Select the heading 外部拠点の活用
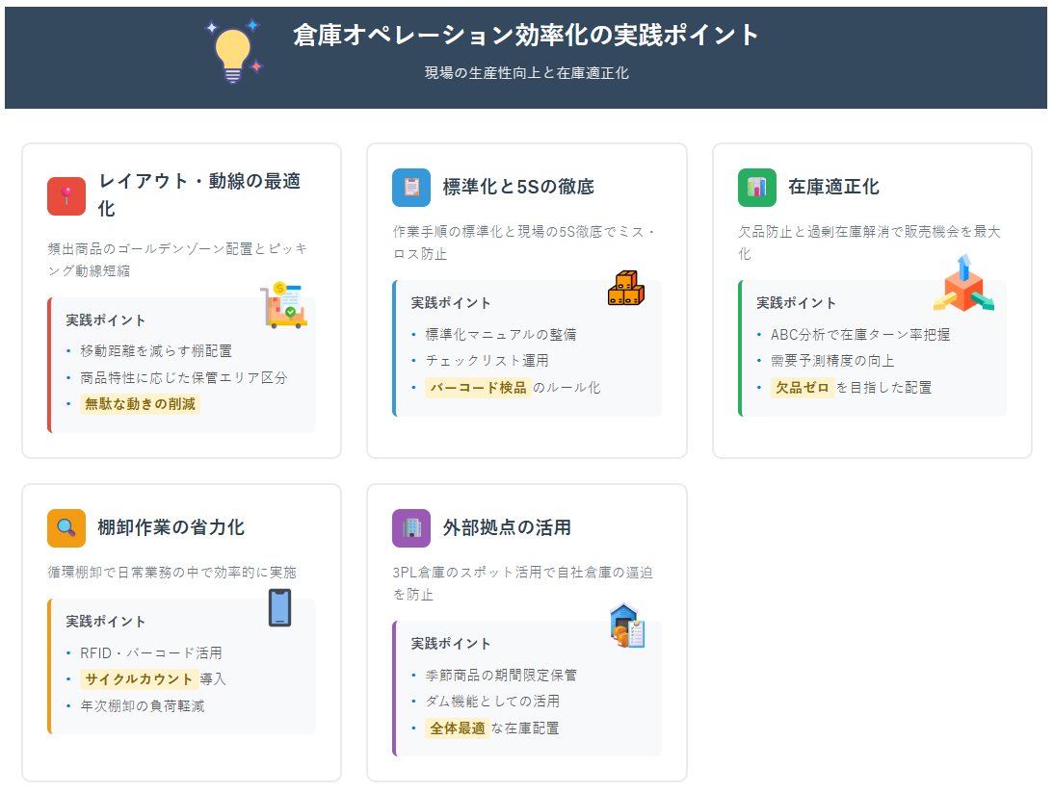This screenshot has width=1054, height=792. tap(507, 528)
